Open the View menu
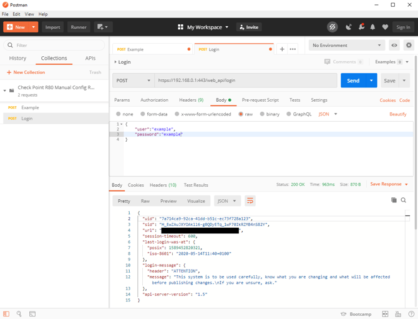The image size is (418, 319). [x=29, y=14]
